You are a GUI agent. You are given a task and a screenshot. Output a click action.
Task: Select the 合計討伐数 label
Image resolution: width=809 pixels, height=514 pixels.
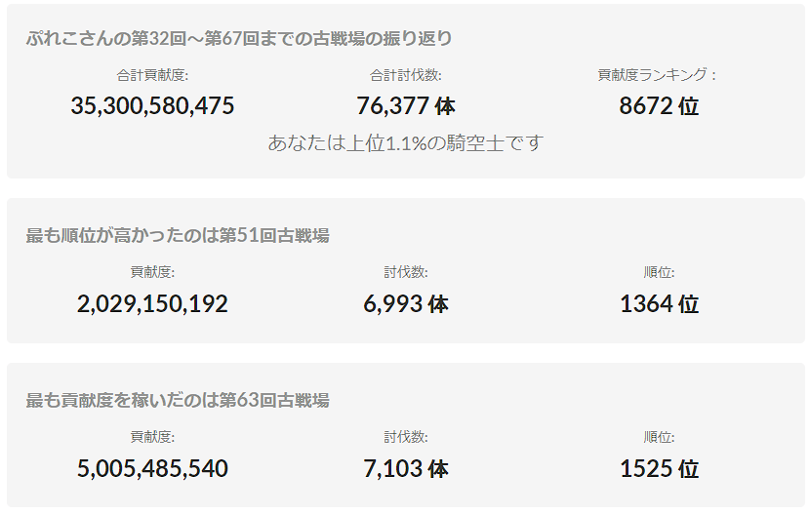(x=405, y=75)
